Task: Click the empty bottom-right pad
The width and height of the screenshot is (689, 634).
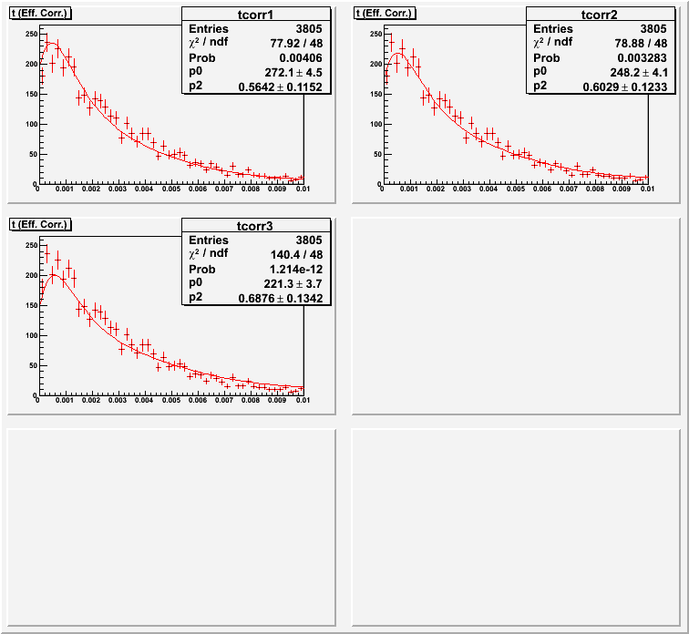Action: click(x=516, y=527)
